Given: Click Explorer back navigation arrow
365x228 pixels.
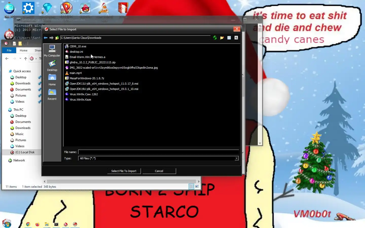Looking at the screenshot, I should [x=7, y=59].
